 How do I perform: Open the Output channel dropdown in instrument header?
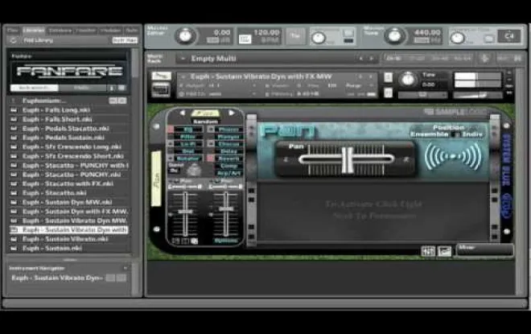pos(254,85)
